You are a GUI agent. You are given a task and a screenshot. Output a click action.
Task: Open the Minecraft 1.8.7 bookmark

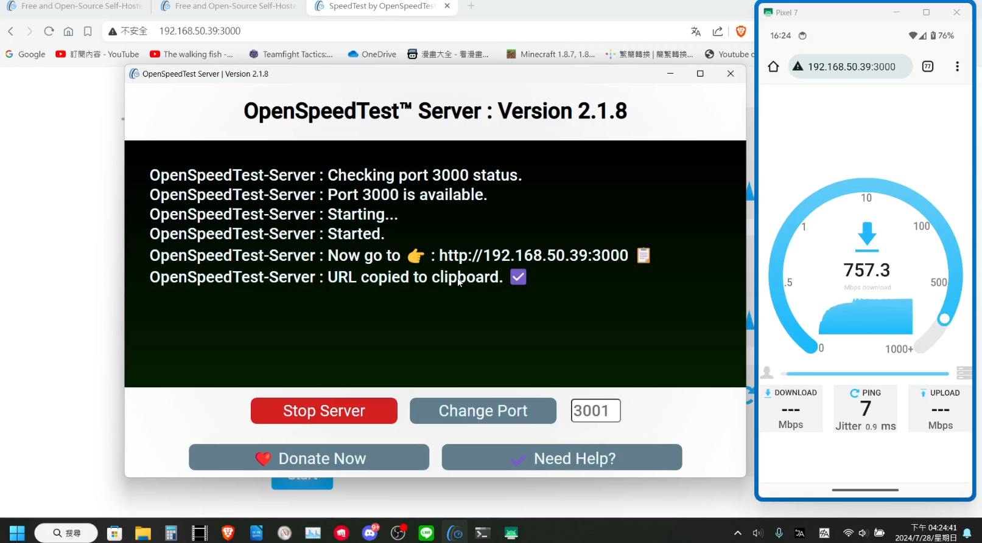tap(551, 54)
